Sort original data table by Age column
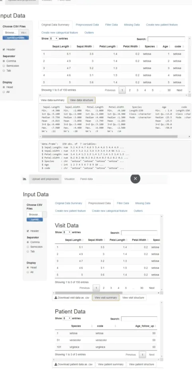This screenshot has height=374, width=192. click(x=166, y=47)
